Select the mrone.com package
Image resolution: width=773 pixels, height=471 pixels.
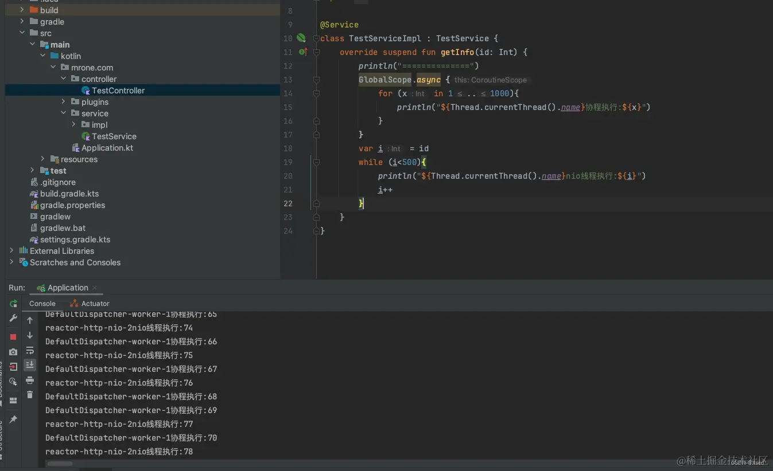[92, 68]
